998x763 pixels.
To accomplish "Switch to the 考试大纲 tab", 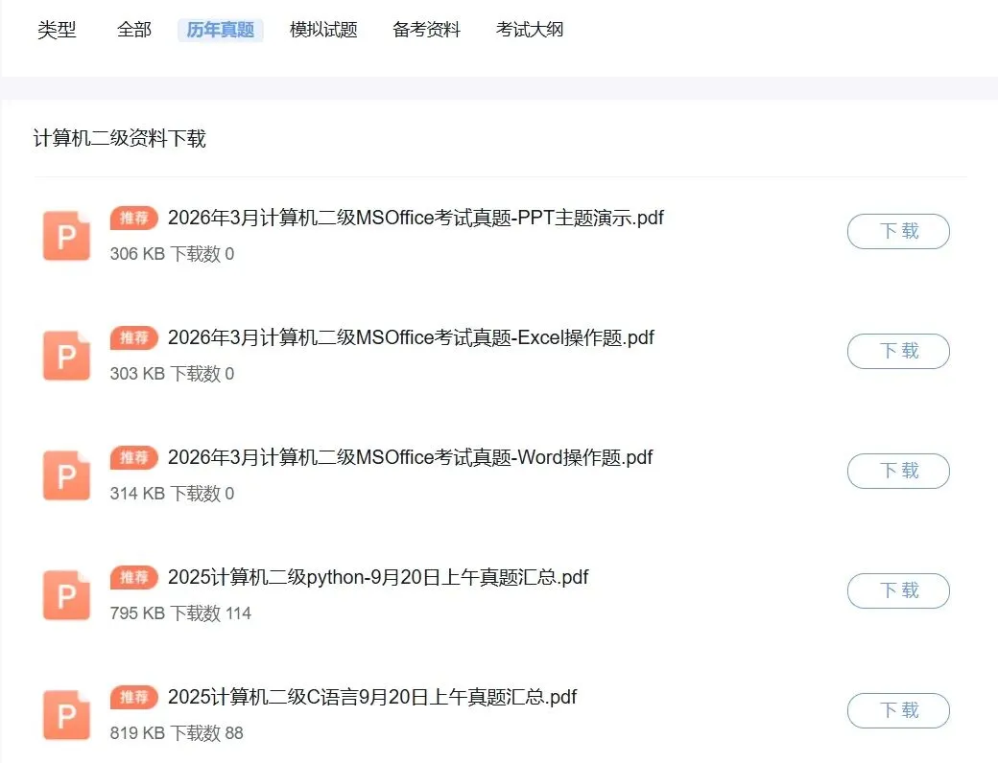I will 529,30.
